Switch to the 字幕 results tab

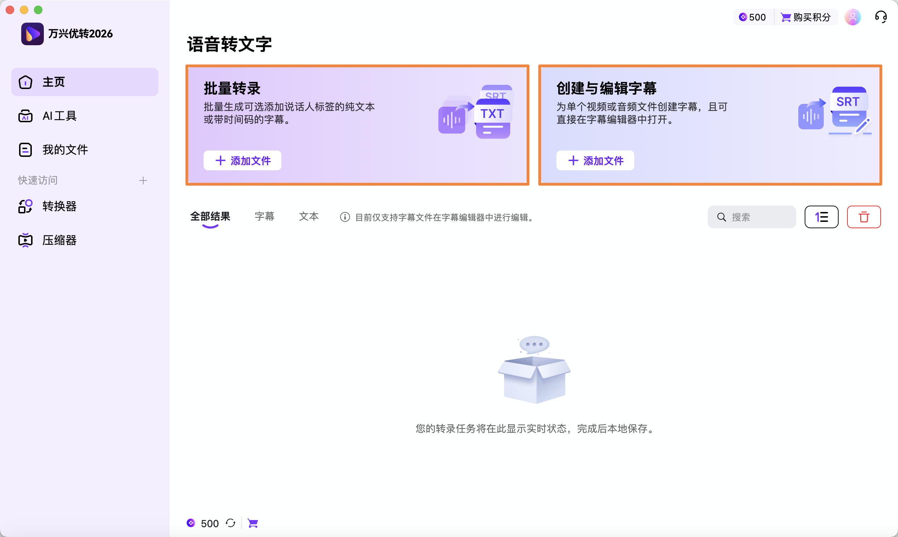tap(264, 217)
